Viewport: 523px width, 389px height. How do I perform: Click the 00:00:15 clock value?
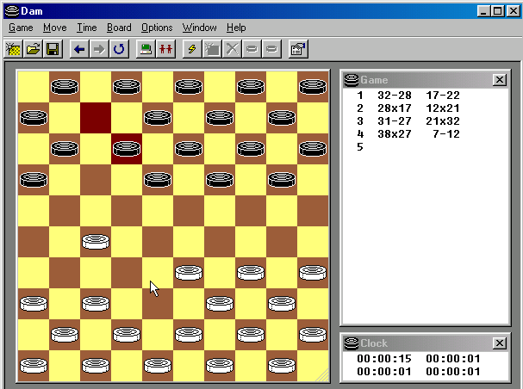click(384, 359)
